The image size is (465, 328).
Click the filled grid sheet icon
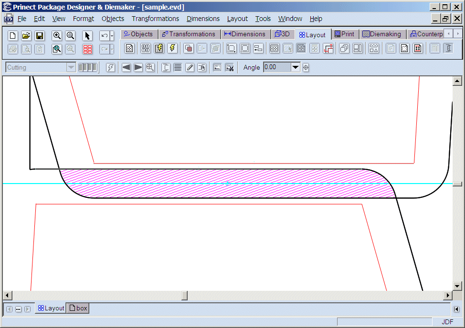(x=275, y=48)
